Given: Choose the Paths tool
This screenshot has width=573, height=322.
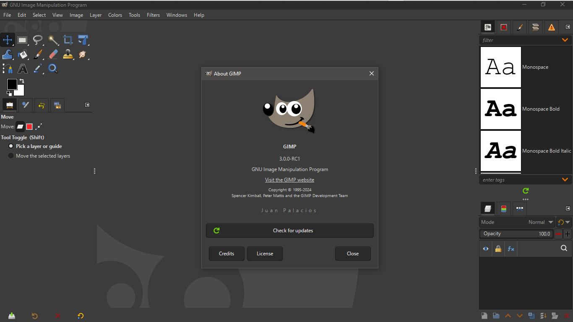Looking at the screenshot, I should coord(8,68).
